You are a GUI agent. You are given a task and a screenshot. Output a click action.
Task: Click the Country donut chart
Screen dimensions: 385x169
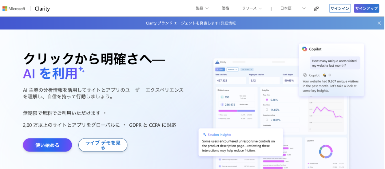pyautogui.click(x=326, y=151)
